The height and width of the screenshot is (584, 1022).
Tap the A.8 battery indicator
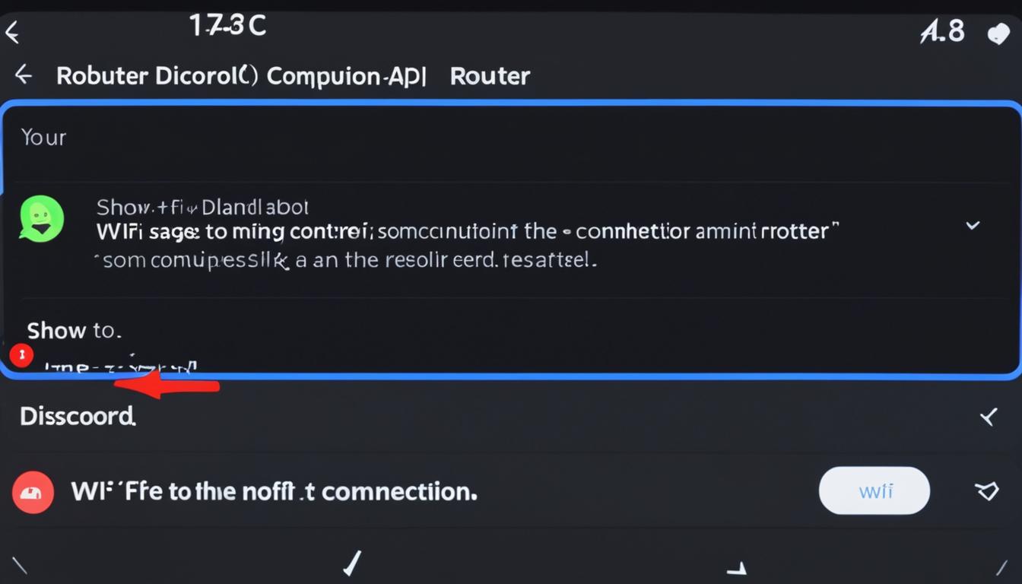941,30
